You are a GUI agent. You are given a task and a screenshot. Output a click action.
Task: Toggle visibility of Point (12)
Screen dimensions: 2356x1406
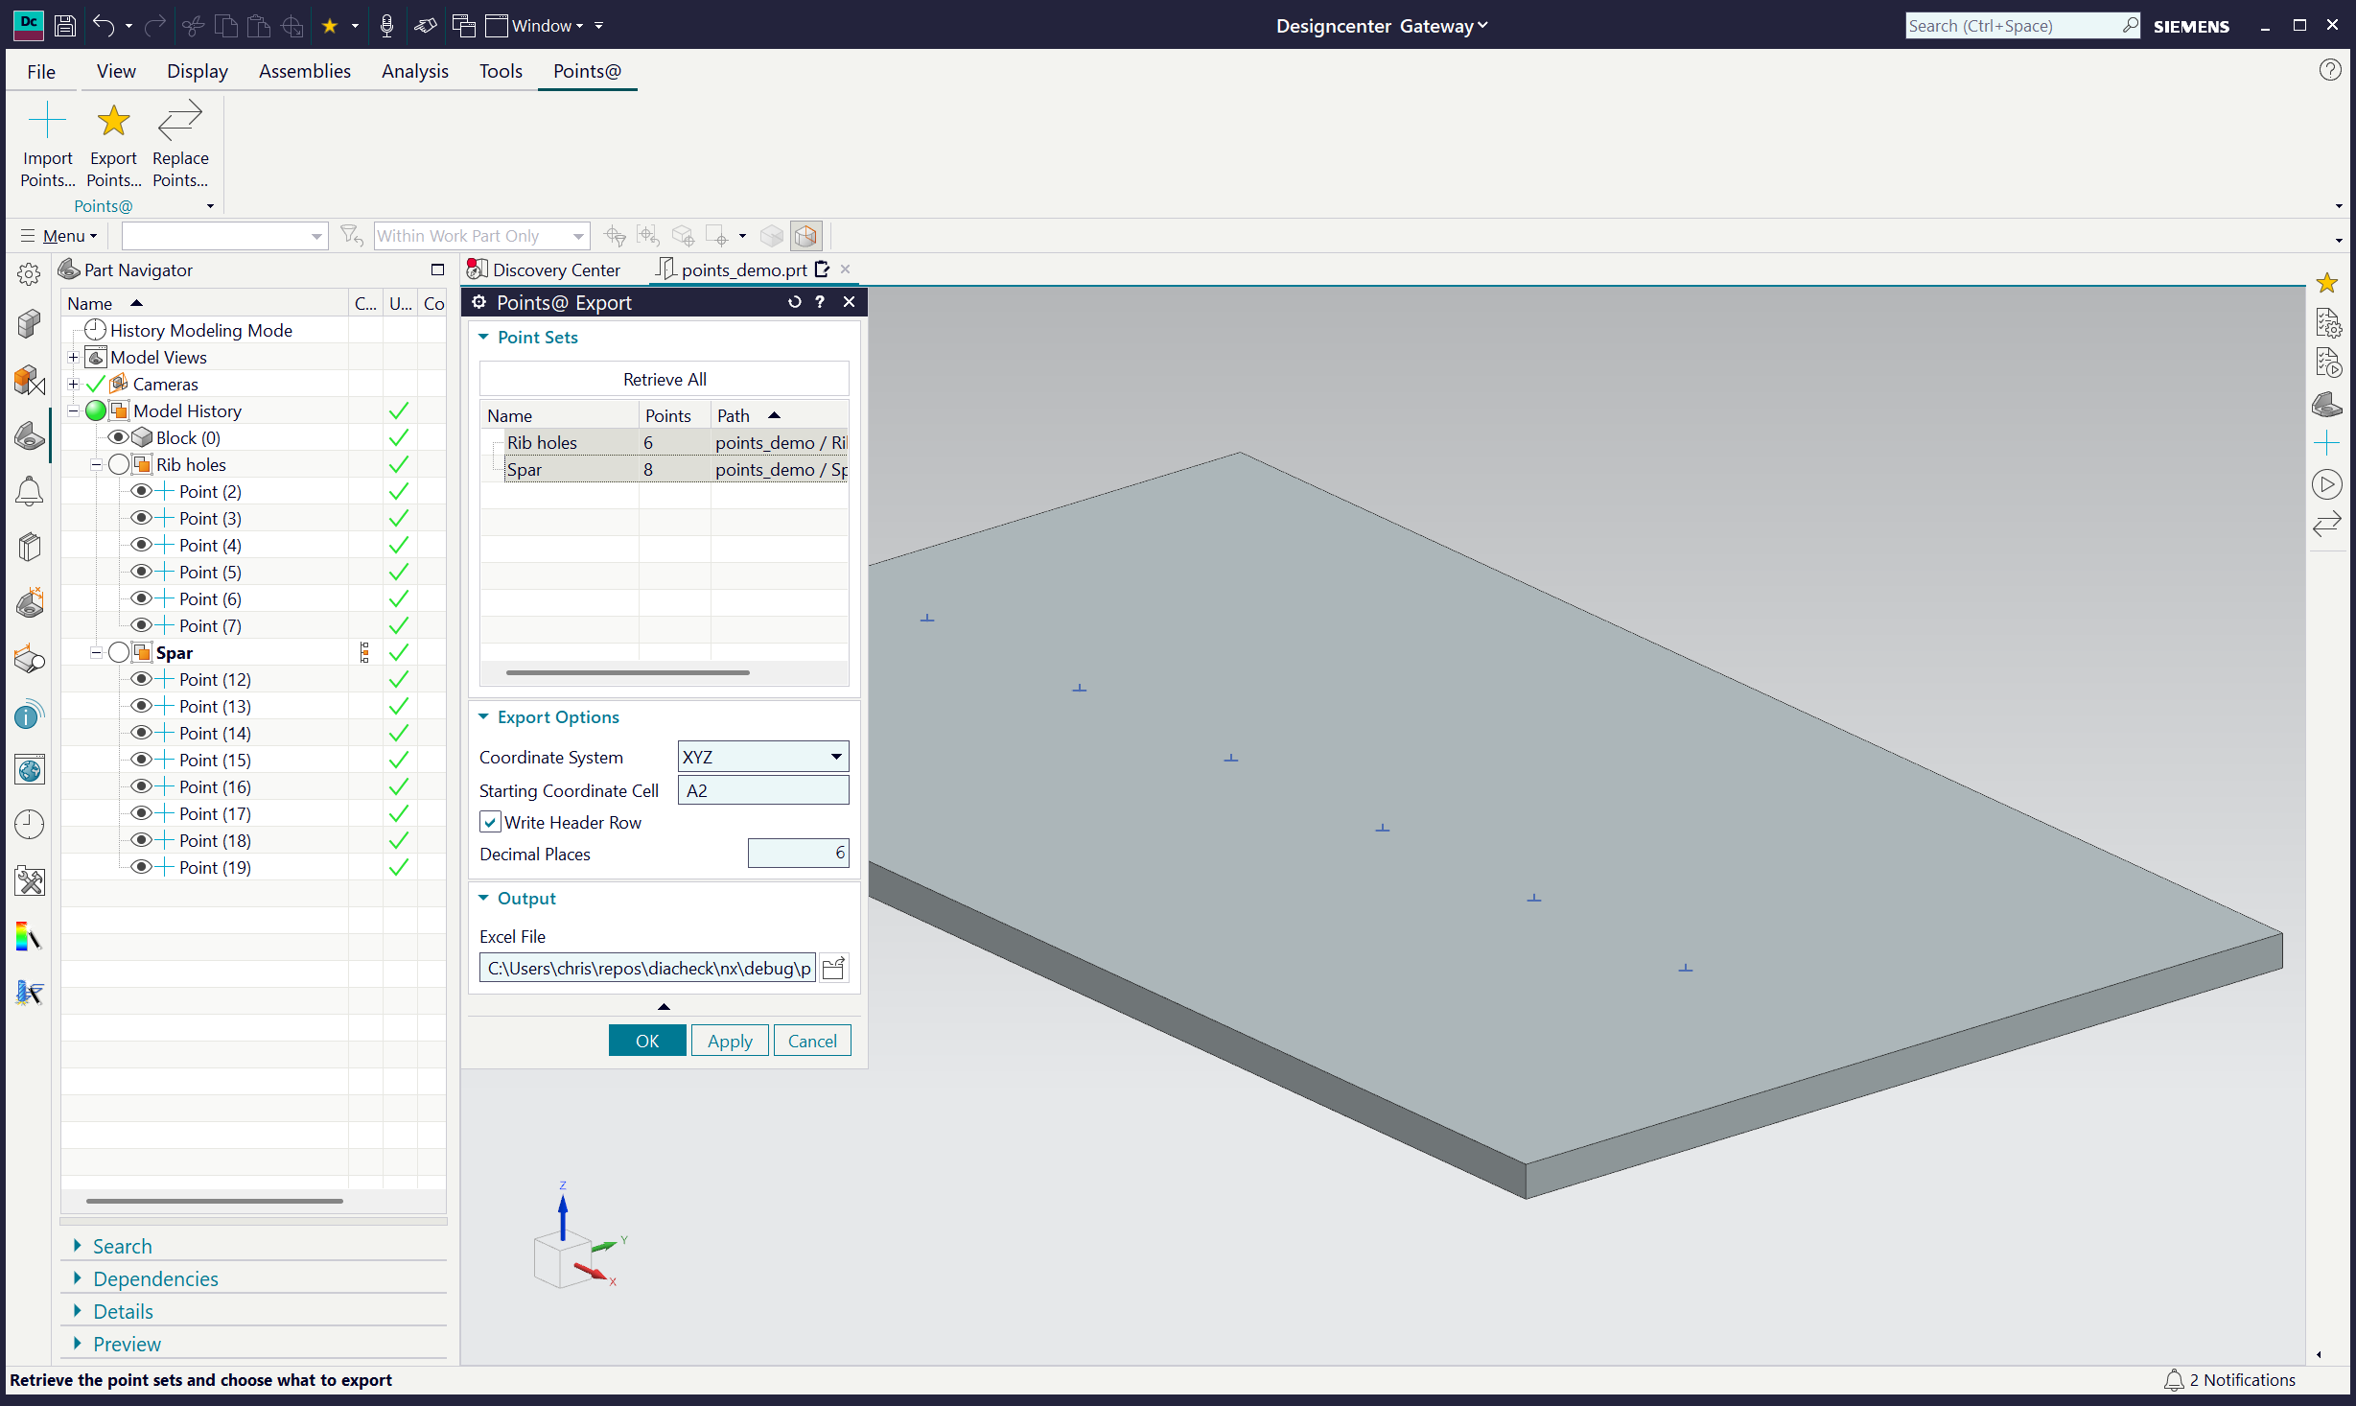point(141,679)
